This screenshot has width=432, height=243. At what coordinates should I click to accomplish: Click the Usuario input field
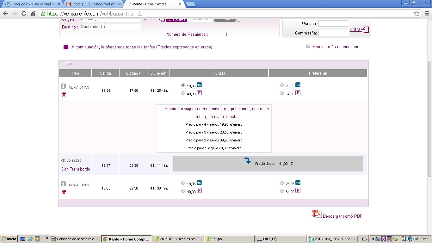(x=334, y=23)
